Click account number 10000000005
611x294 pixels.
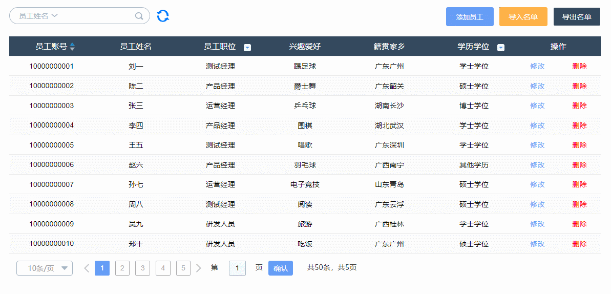[x=51, y=145]
